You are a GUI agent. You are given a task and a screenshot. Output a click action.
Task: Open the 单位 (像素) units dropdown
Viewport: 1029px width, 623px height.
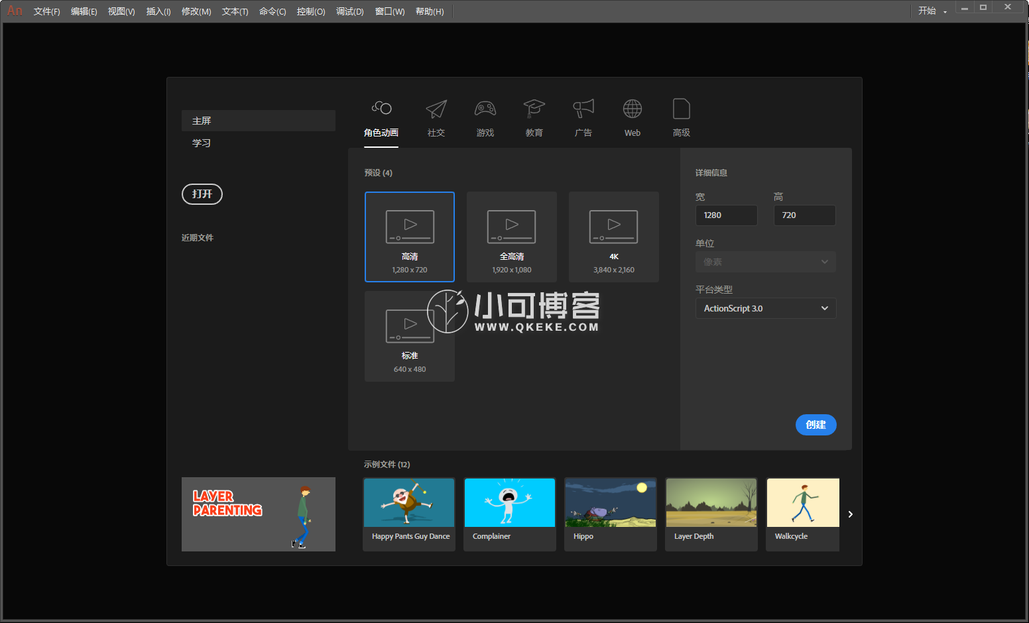(x=766, y=262)
